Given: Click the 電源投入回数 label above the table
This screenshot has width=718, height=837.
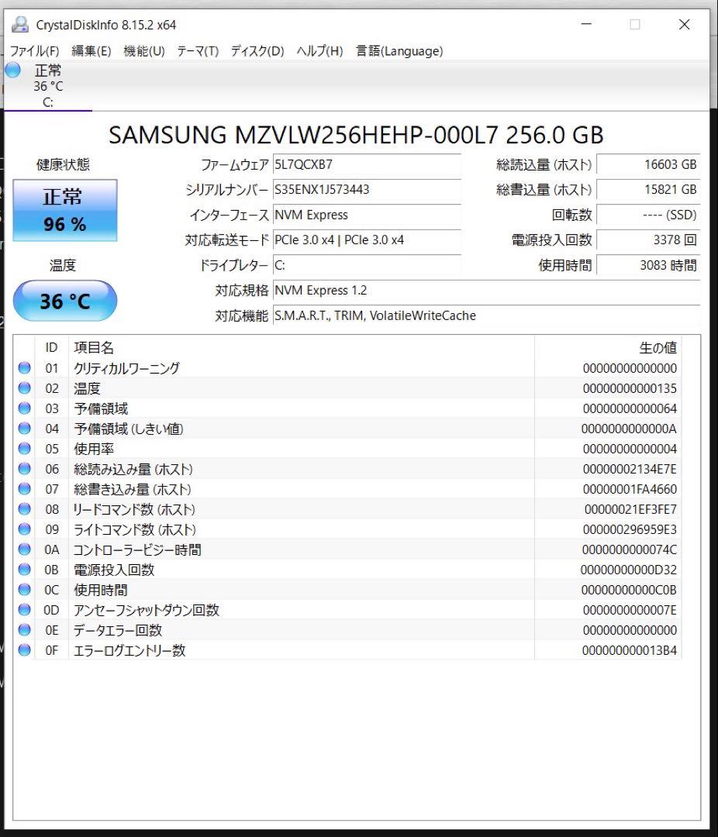Looking at the screenshot, I should (551, 240).
